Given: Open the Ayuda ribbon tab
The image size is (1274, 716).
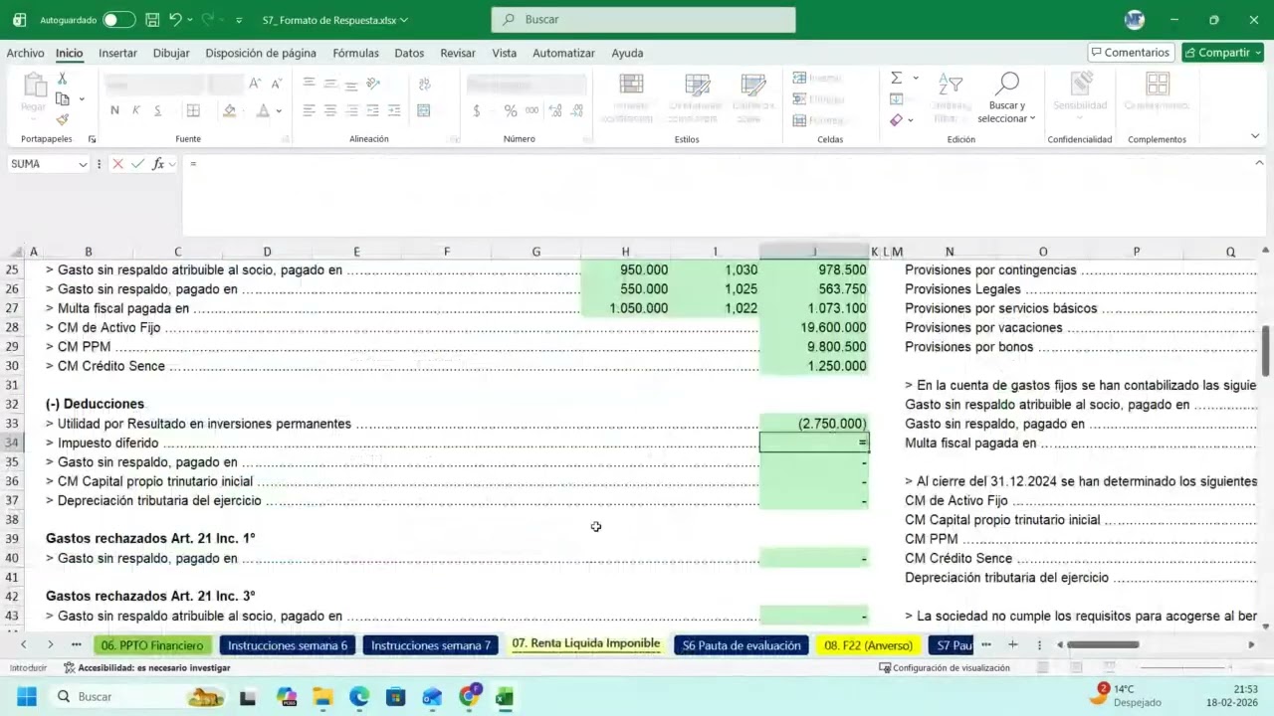Looking at the screenshot, I should pos(627,54).
